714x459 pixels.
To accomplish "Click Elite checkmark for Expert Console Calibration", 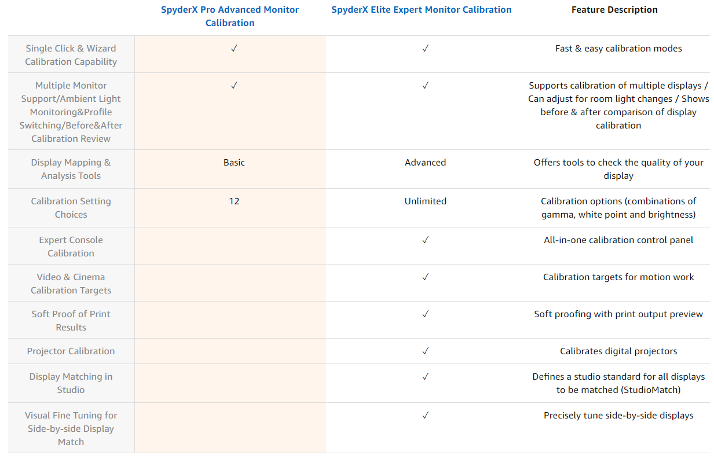I will coord(425,240).
